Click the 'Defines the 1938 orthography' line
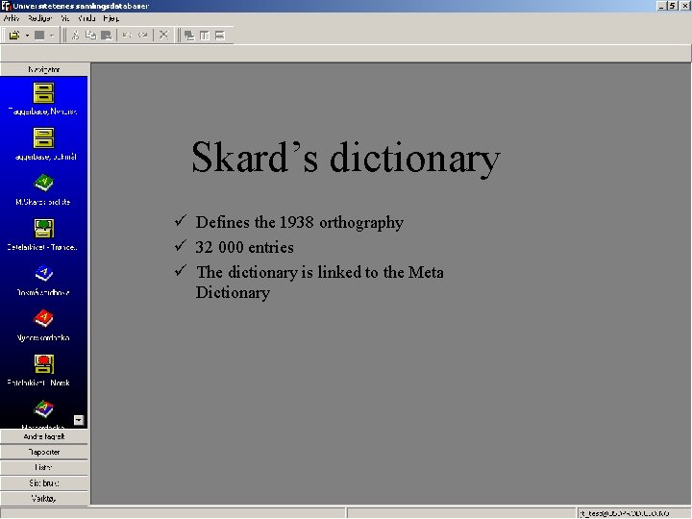 [x=299, y=222]
